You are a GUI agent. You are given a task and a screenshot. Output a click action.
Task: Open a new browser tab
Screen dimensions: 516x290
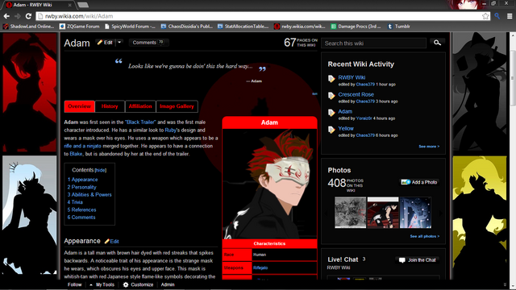[83, 5]
